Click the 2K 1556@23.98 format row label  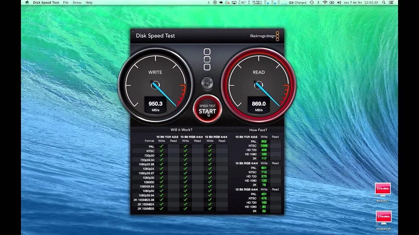point(144,200)
